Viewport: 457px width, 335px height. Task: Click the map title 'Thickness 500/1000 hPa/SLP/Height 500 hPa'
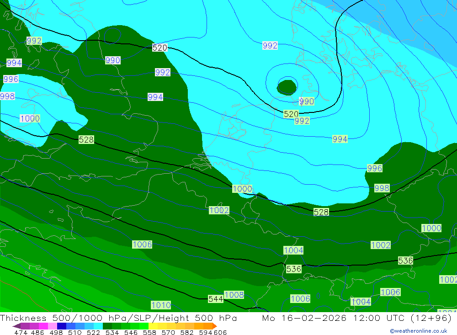[118, 318]
